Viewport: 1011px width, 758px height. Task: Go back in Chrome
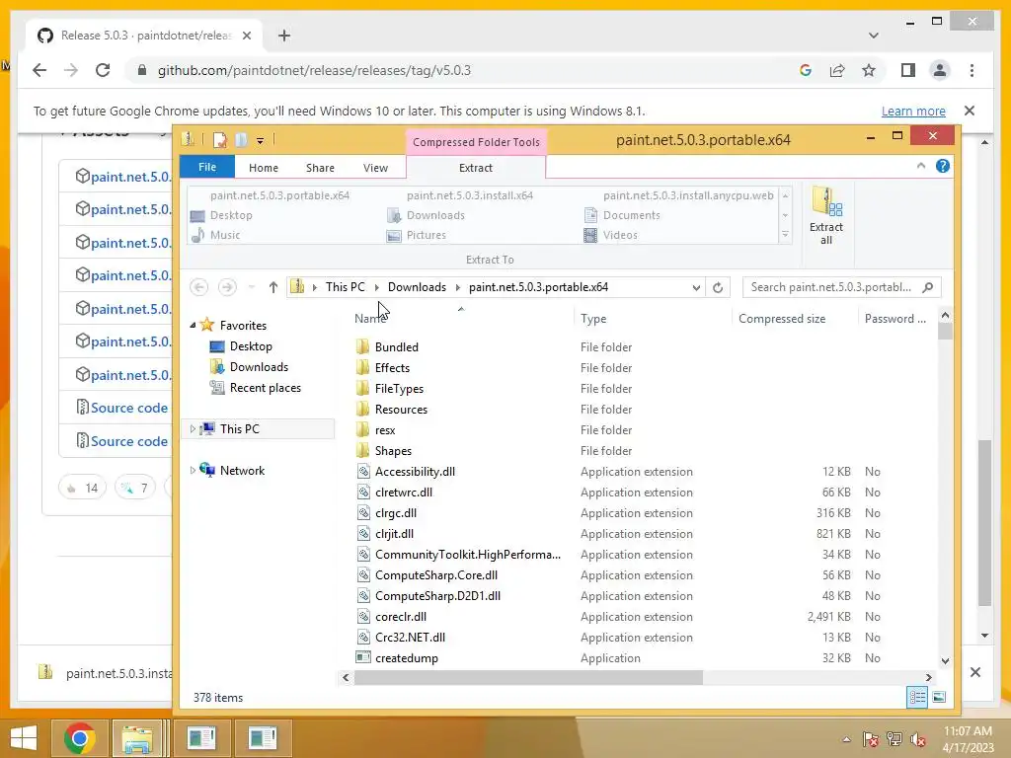click(39, 70)
